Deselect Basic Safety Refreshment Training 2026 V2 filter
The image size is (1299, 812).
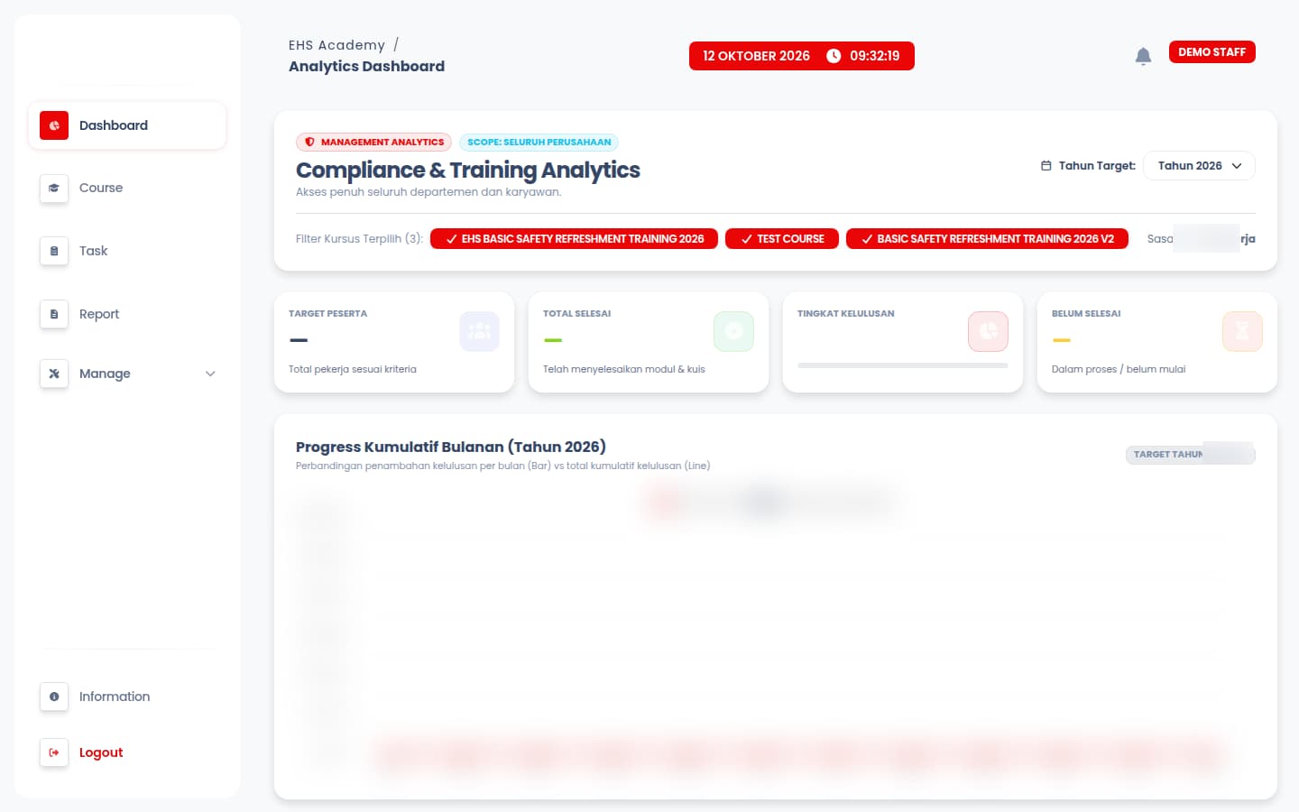click(987, 239)
